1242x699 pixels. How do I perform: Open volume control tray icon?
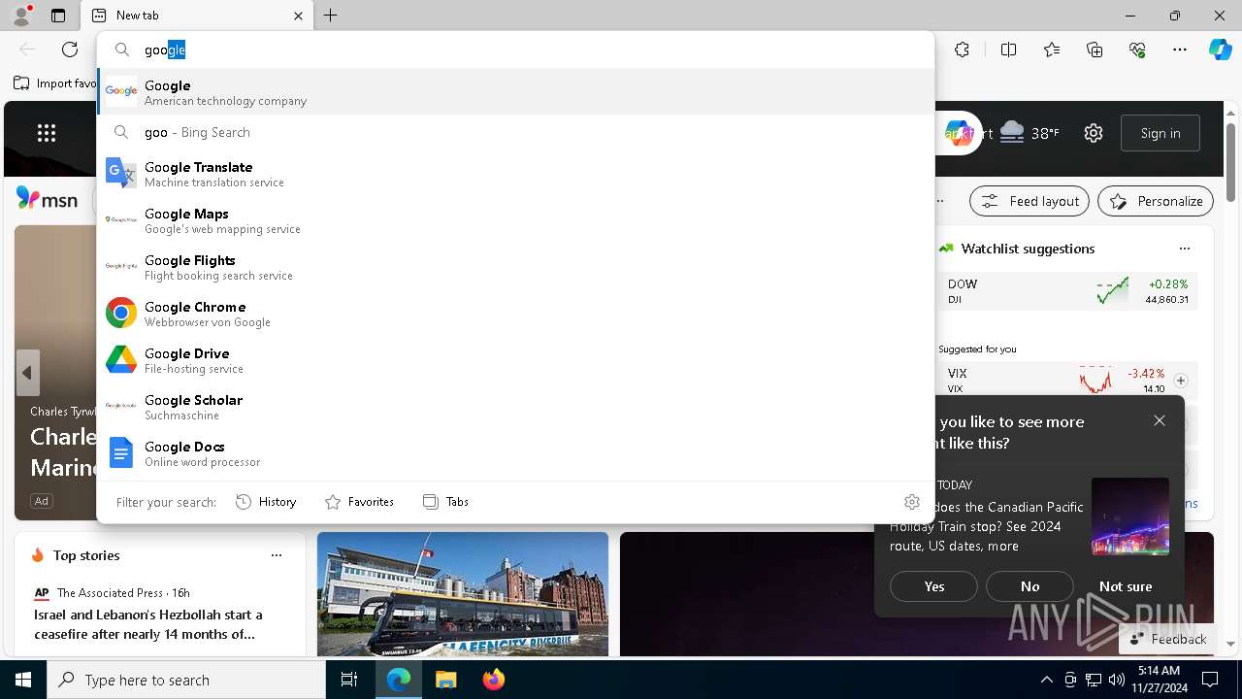pos(1117,680)
